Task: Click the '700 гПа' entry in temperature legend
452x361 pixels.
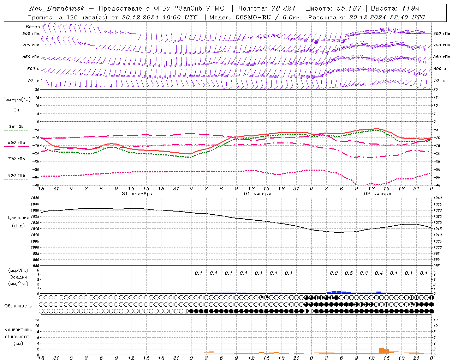Action: tap(17, 159)
